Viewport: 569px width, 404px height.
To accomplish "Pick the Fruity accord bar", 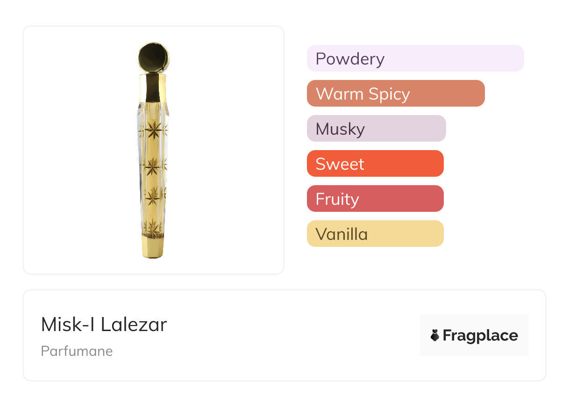I will tap(375, 199).
